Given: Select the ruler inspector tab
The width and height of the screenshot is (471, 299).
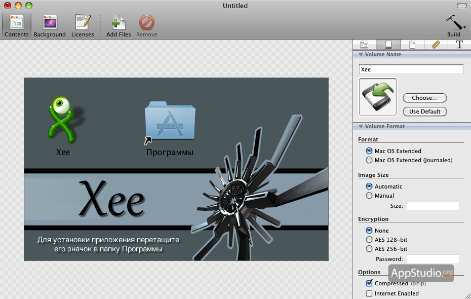Looking at the screenshot, I should click(436, 45).
